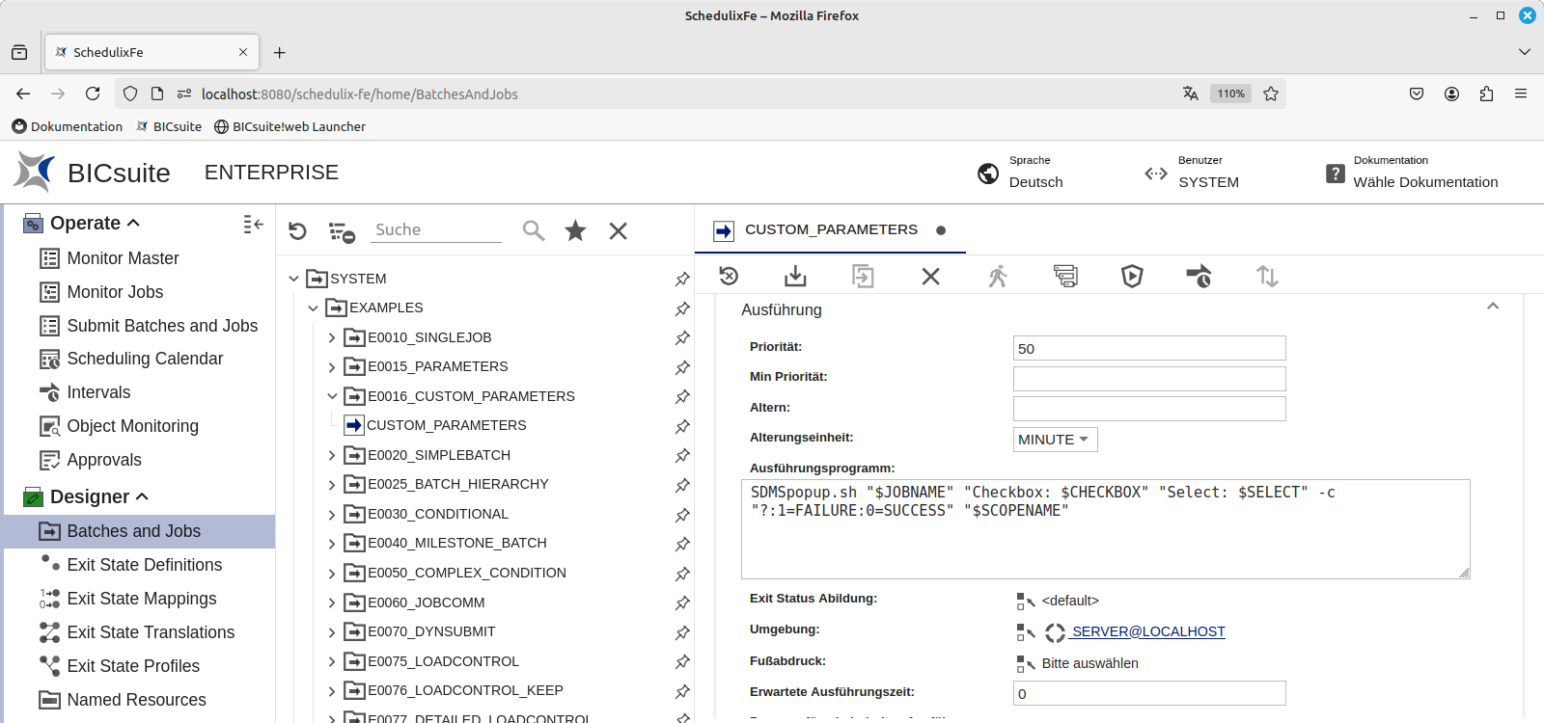Pin E0010_SINGLEJOB entry
1544x723 pixels.
click(x=682, y=337)
